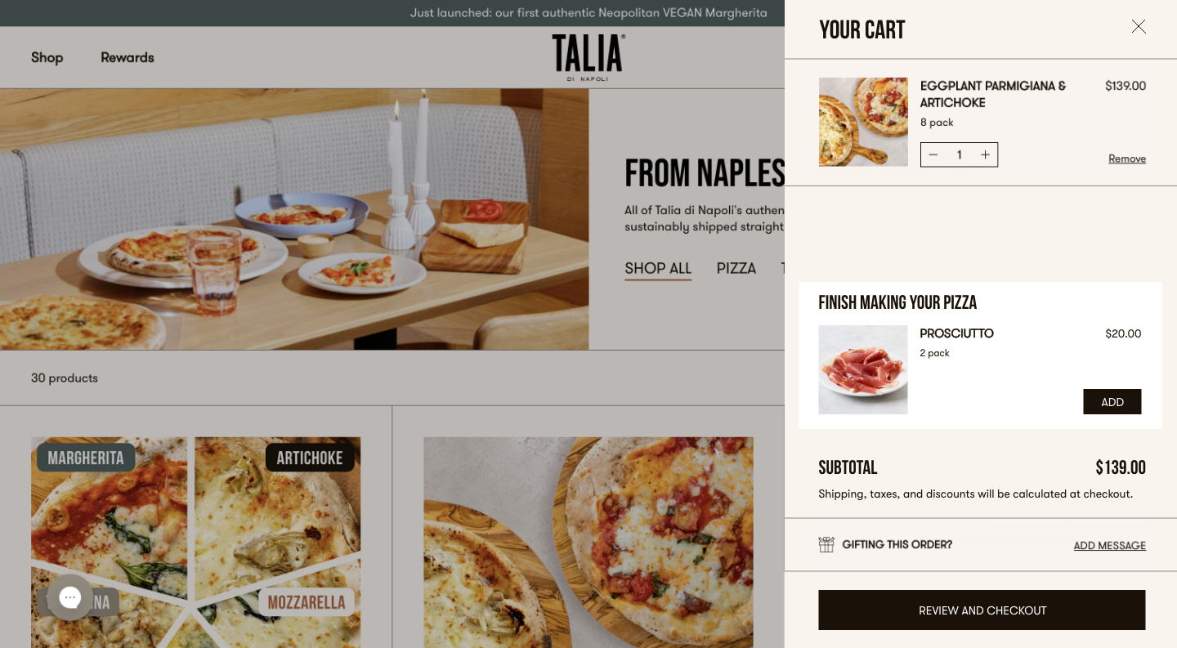Close the cart panel with the X icon
This screenshot has height=648, width=1177.
pos(1139,26)
